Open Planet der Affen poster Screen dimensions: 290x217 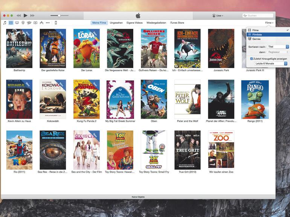coord(221,99)
